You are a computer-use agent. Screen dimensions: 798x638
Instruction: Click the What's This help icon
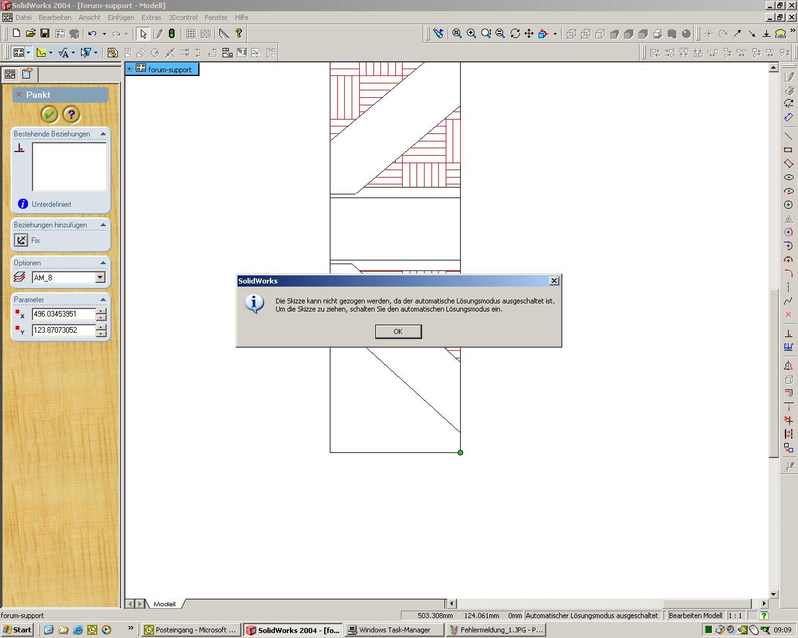coord(239,34)
